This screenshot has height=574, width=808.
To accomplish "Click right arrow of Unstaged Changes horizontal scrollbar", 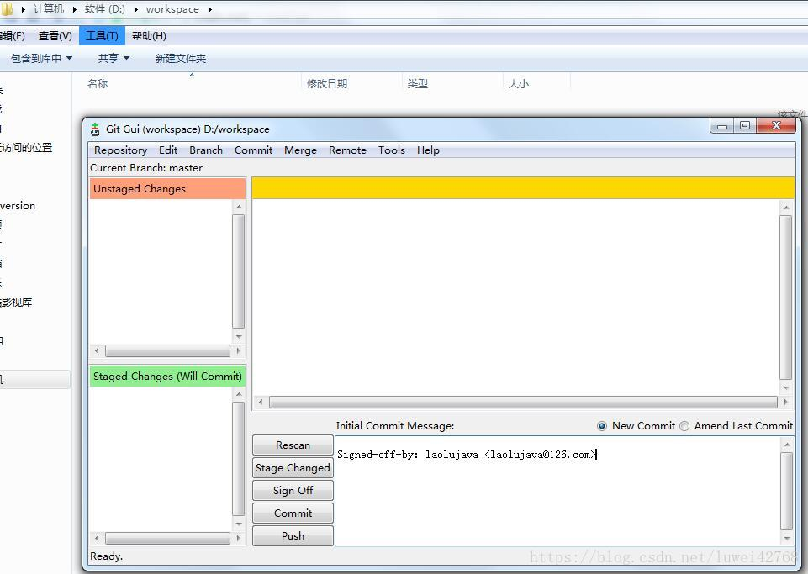I will click(x=238, y=351).
